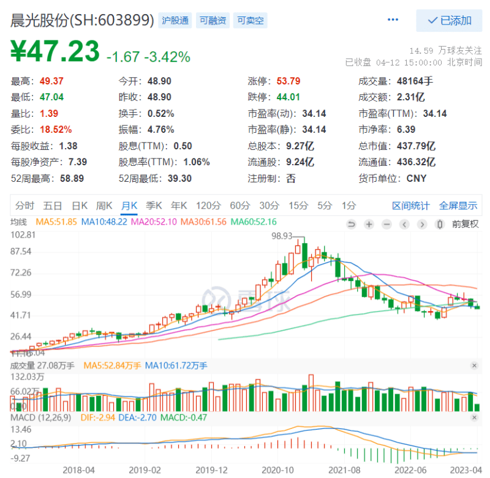Zoom out the chart with minus icon

pos(386,225)
